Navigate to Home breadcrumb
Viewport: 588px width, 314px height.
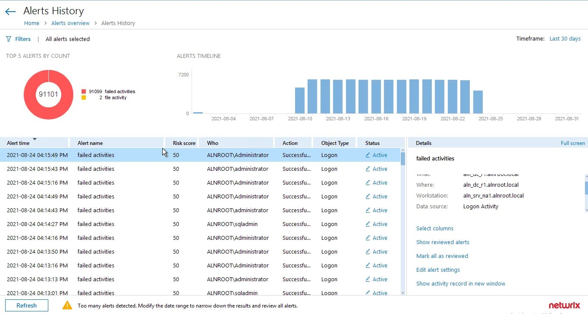click(31, 23)
